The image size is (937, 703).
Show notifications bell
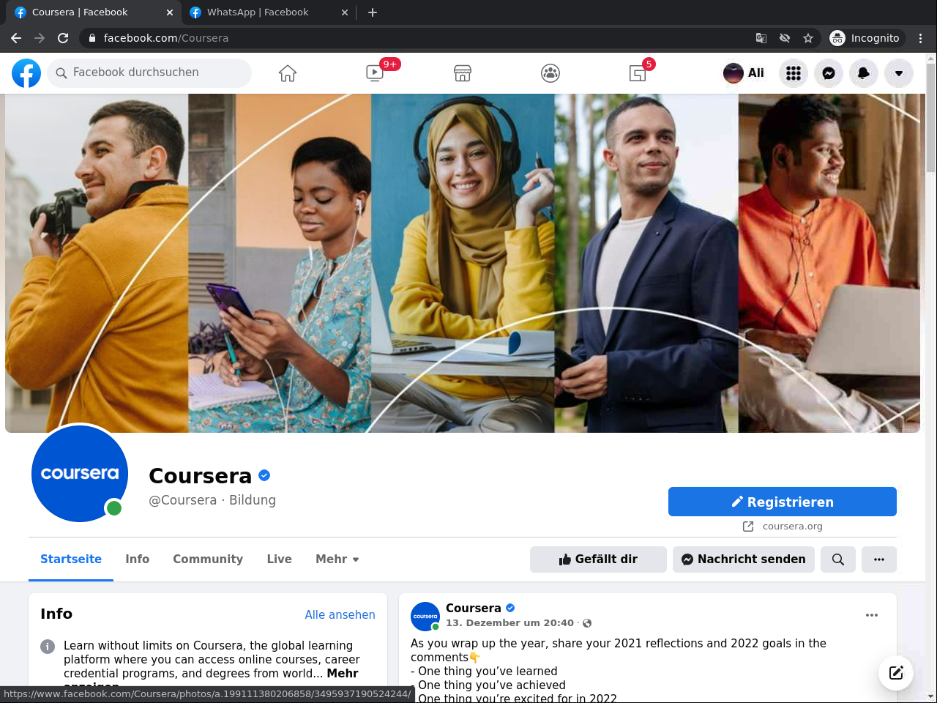click(x=864, y=73)
